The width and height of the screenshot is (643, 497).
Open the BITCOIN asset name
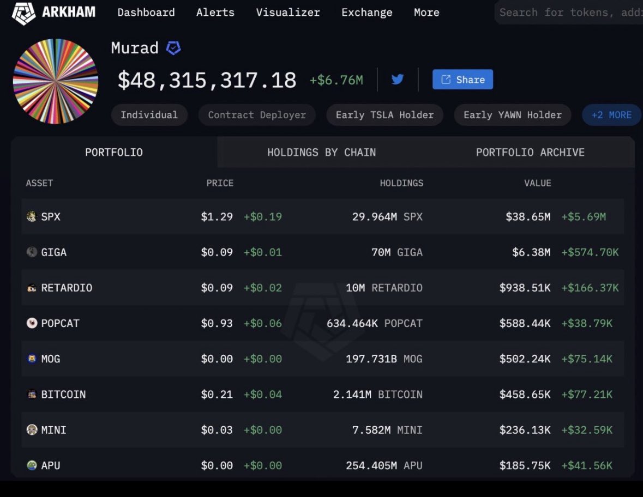coord(63,395)
